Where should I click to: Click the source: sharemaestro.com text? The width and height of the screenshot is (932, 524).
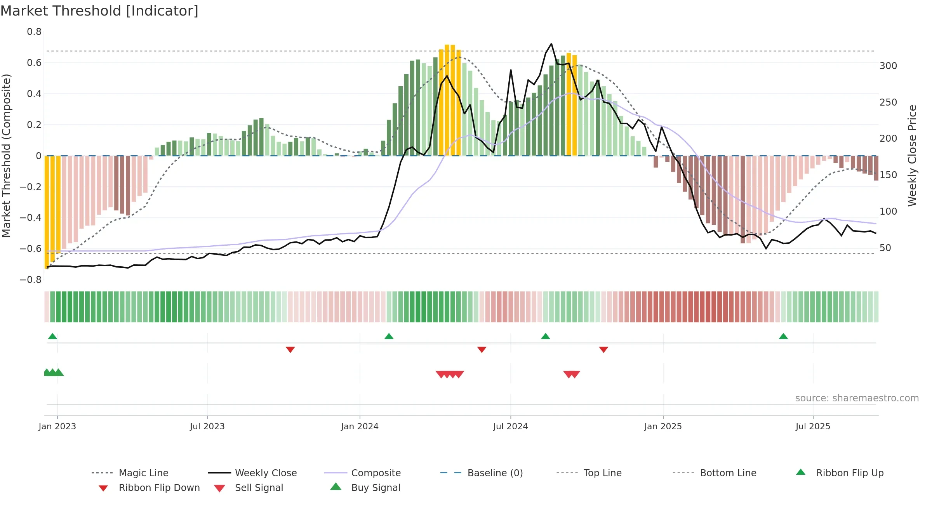(x=857, y=398)
